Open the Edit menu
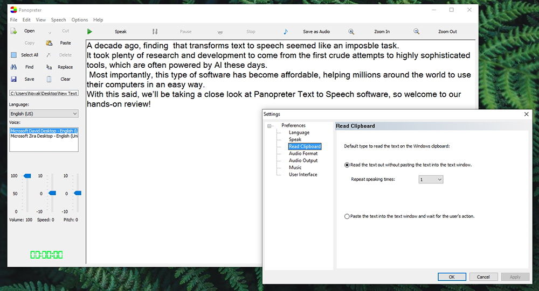This screenshot has width=539, height=291. tap(26, 20)
